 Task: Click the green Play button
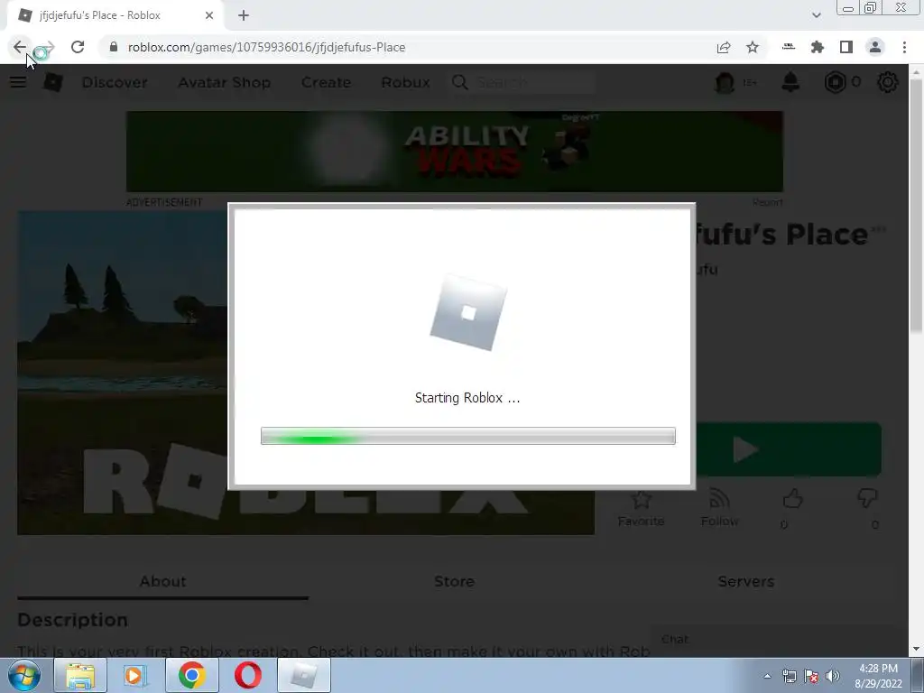[x=789, y=449]
